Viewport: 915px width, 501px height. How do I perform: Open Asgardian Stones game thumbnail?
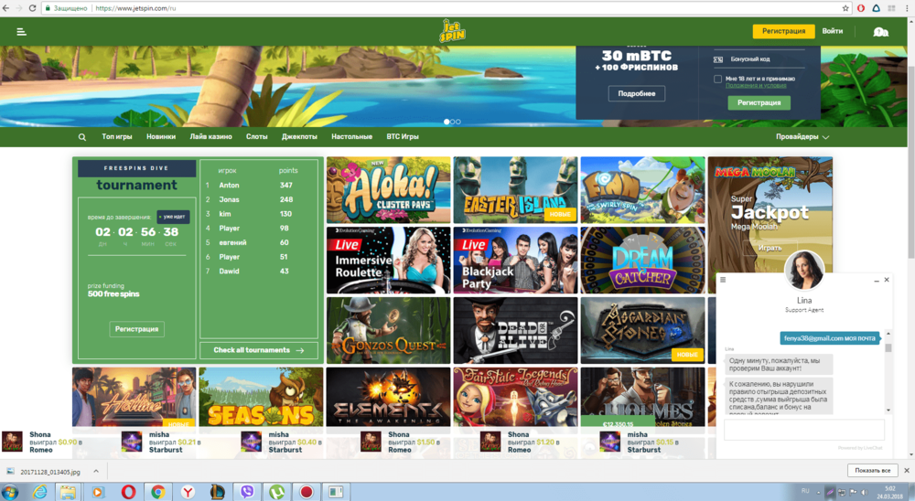(x=642, y=331)
